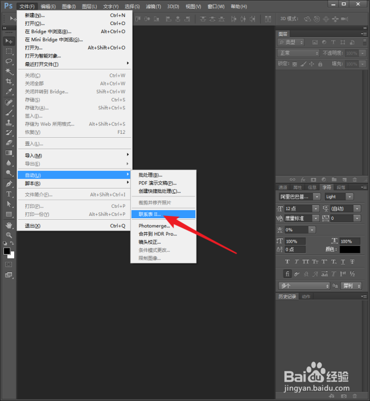The height and width of the screenshot is (401, 370).
Task: Select the Gradient tool
Action: tap(9, 153)
